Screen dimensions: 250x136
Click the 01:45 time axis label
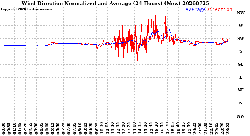pyautogui.click(x=20, y=128)
